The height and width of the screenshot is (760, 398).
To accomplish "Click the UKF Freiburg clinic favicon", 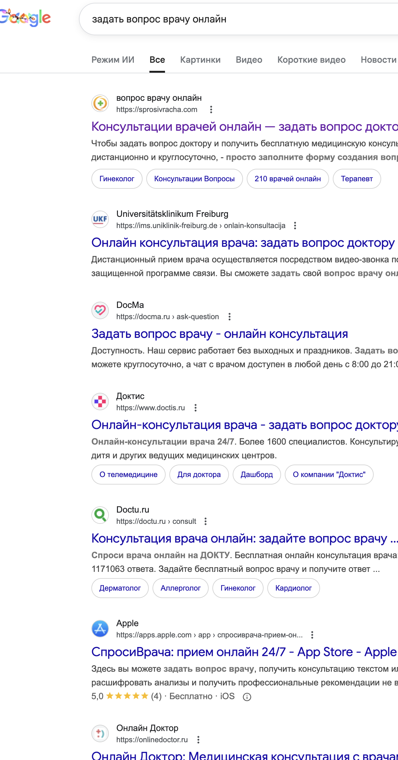I will [x=100, y=219].
